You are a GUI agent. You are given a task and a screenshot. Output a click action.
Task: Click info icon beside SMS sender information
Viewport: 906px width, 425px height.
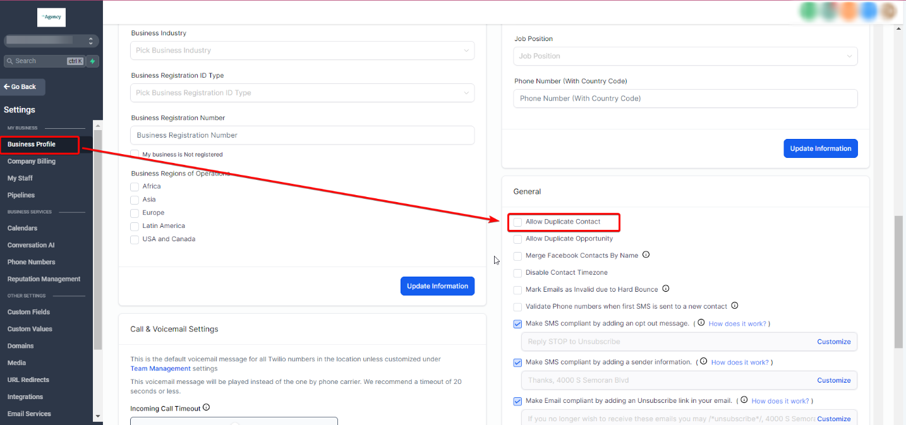click(x=703, y=362)
